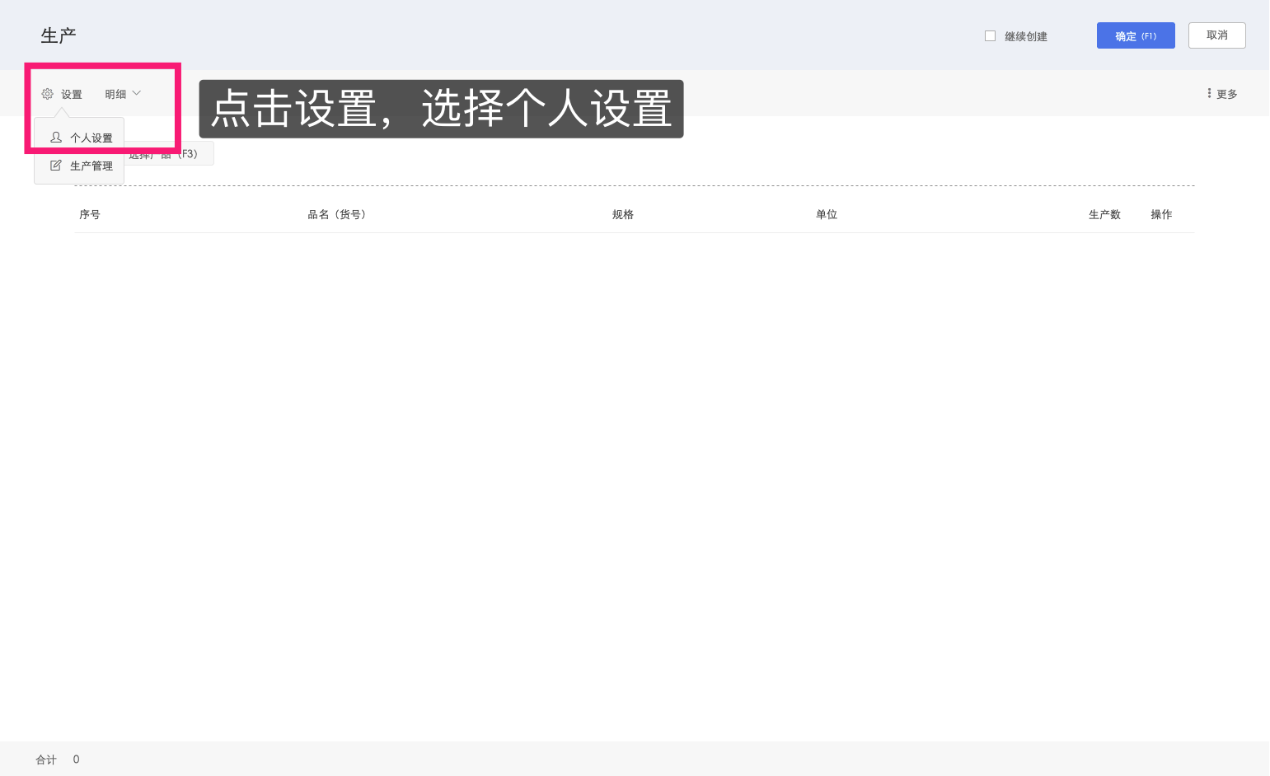Click the 取消 cancel button

click(x=1216, y=35)
